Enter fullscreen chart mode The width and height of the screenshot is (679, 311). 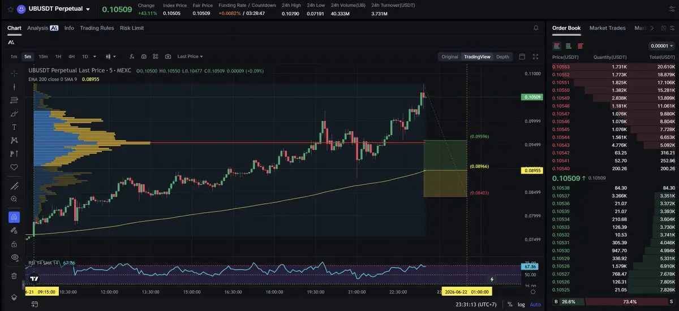[536, 57]
